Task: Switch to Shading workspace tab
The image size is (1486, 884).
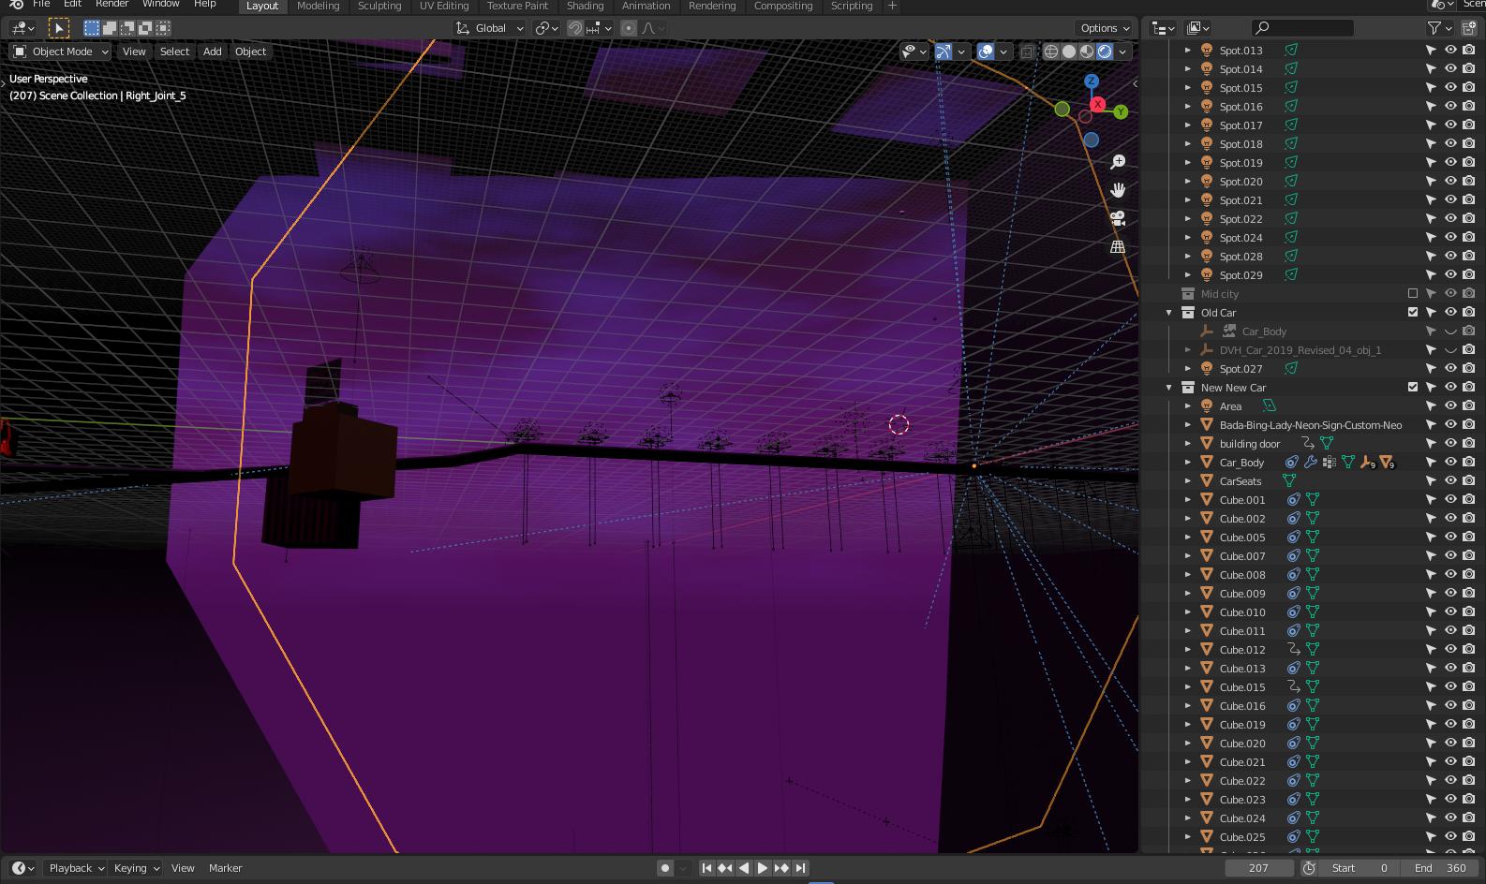Action: tap(585, 6)
